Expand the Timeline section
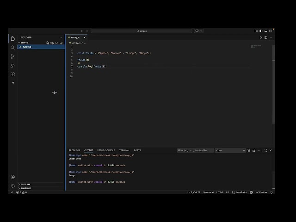296x222 pixels. coord(26,188)
